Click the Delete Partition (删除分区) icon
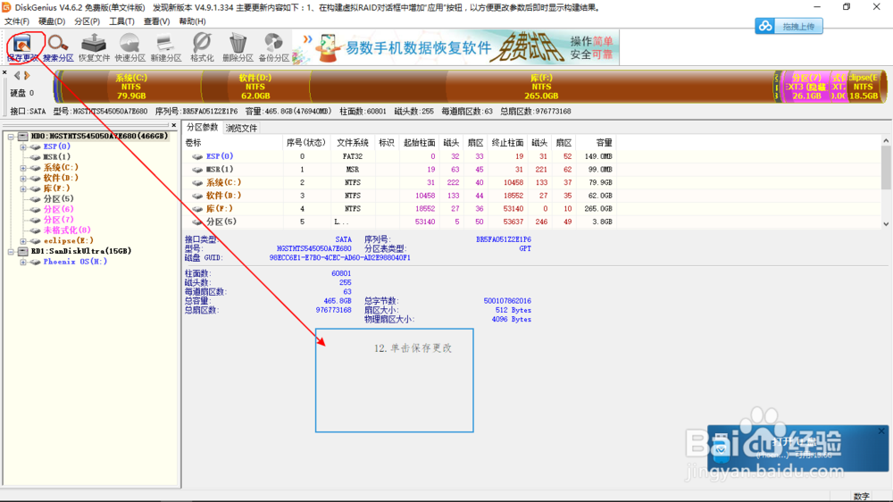The height and width of the screenshot is (502, 893). pos(238,48)
